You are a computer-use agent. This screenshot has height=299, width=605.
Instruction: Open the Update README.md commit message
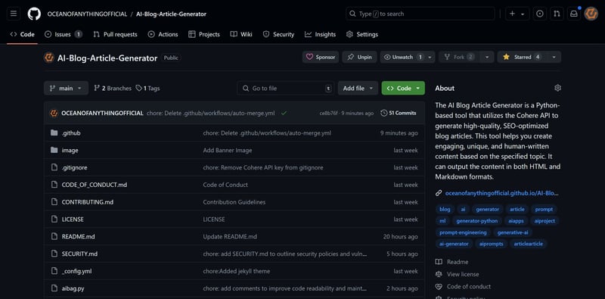[x=230, y=236]
